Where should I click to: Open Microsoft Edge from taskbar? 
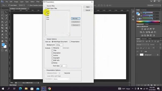coord(20,89)
